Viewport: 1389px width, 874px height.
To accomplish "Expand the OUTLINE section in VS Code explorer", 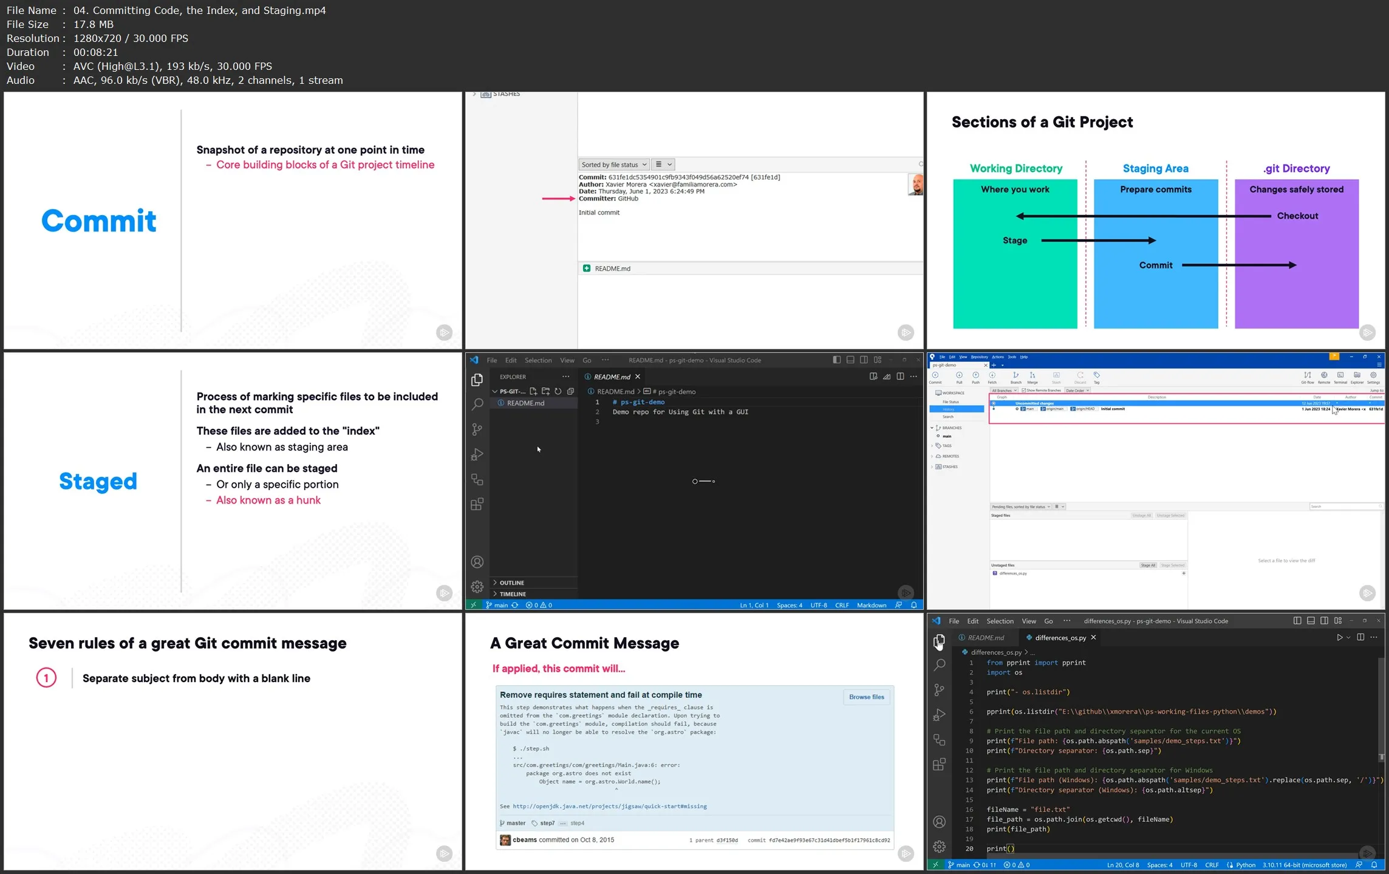I will (x=534, y=582).
